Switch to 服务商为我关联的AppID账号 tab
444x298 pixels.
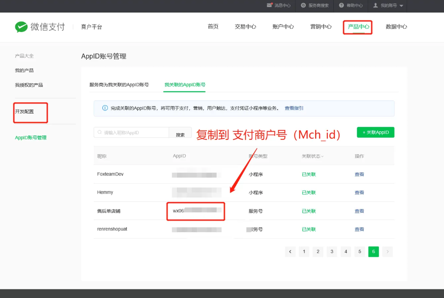coord(119,85)
